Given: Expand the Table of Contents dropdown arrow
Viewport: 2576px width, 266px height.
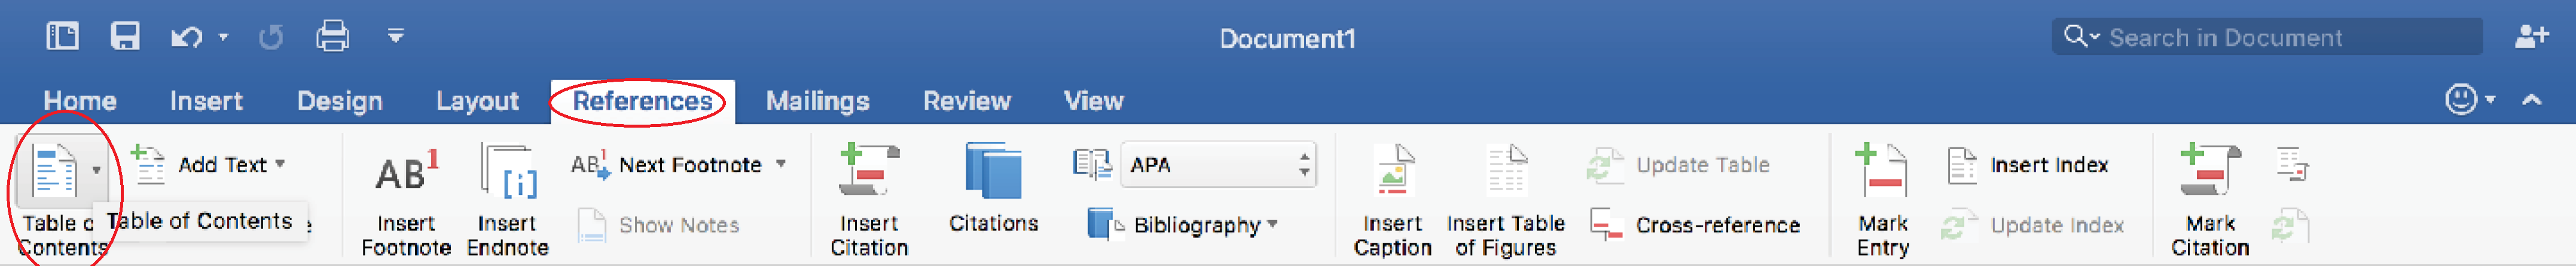Looking at the screenshot, I should pyautogui.click(x=96, y=171).
